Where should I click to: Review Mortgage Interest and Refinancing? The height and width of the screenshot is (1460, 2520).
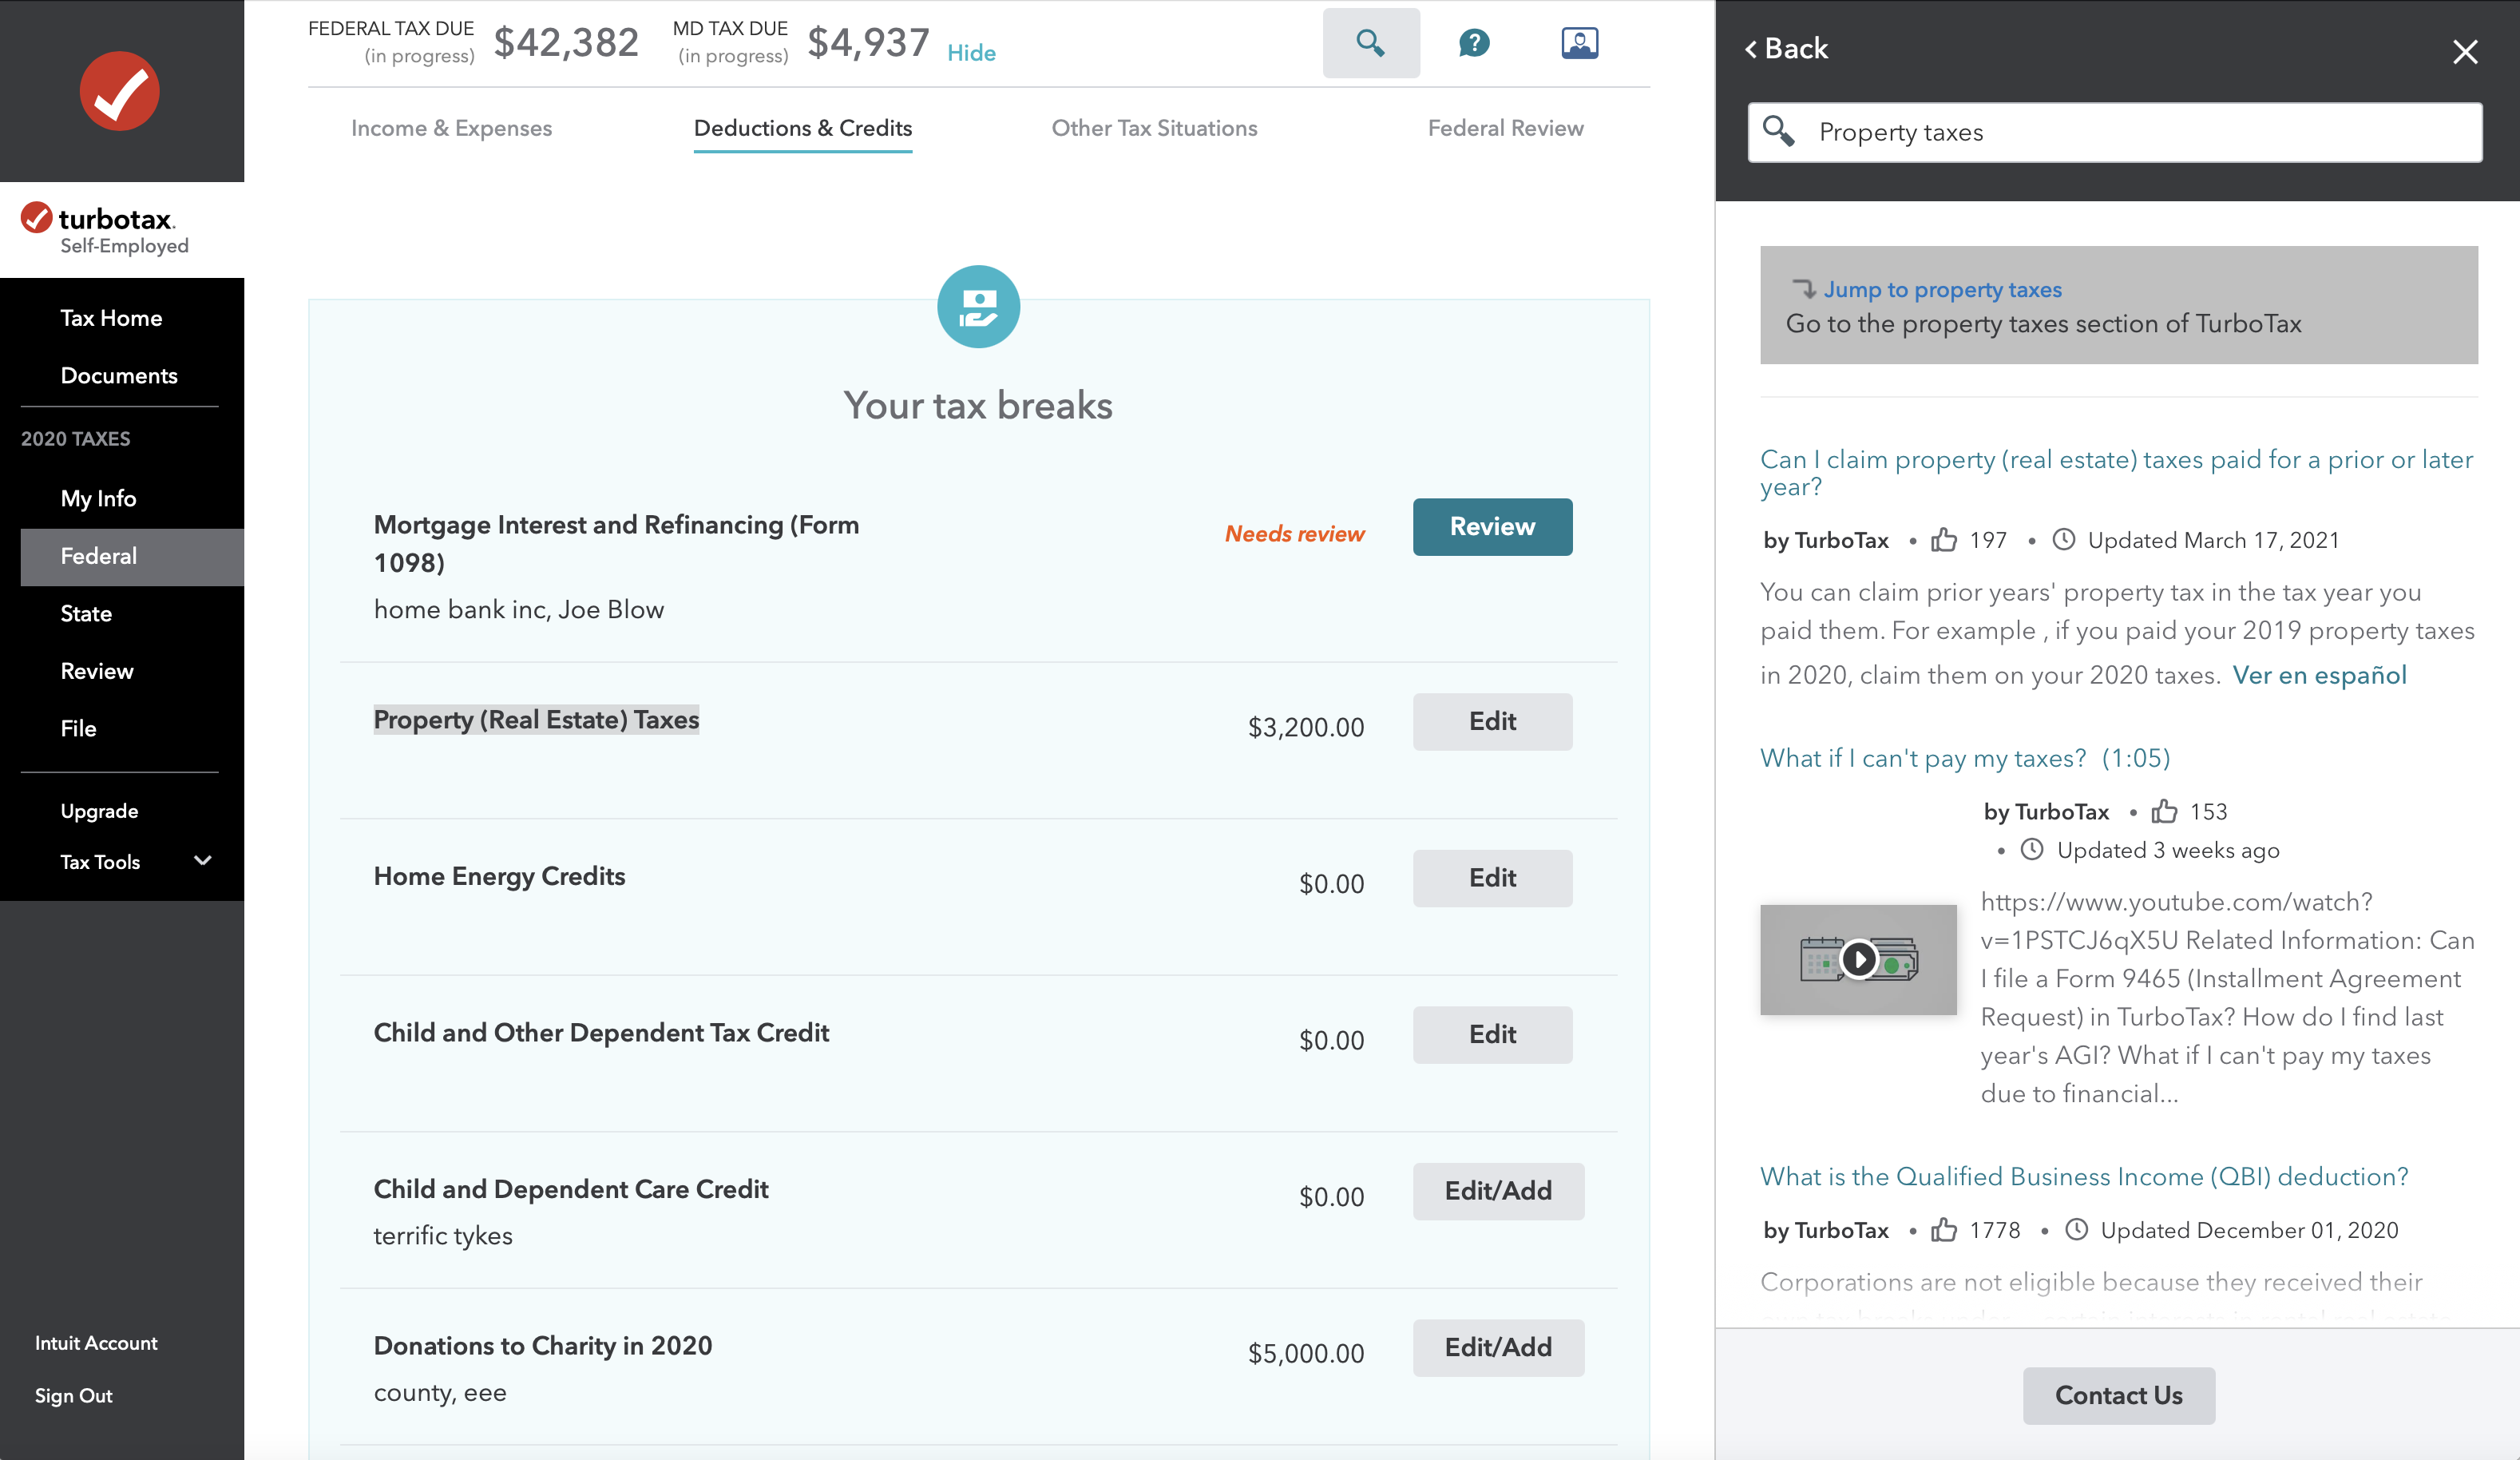(x=1492, y=526)
